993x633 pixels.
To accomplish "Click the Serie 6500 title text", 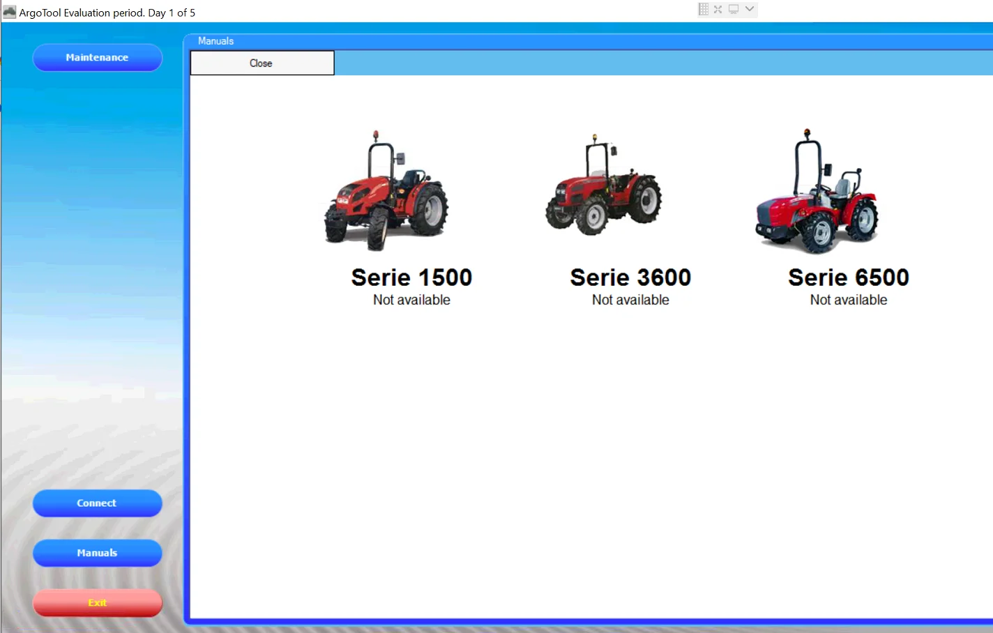I will pos(849,277).
